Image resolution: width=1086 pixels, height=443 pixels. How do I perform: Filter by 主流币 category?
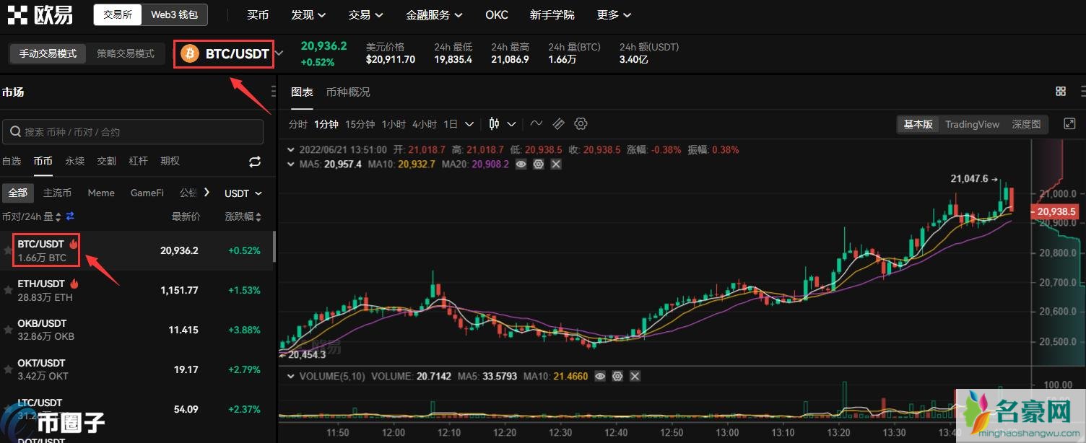58,193
